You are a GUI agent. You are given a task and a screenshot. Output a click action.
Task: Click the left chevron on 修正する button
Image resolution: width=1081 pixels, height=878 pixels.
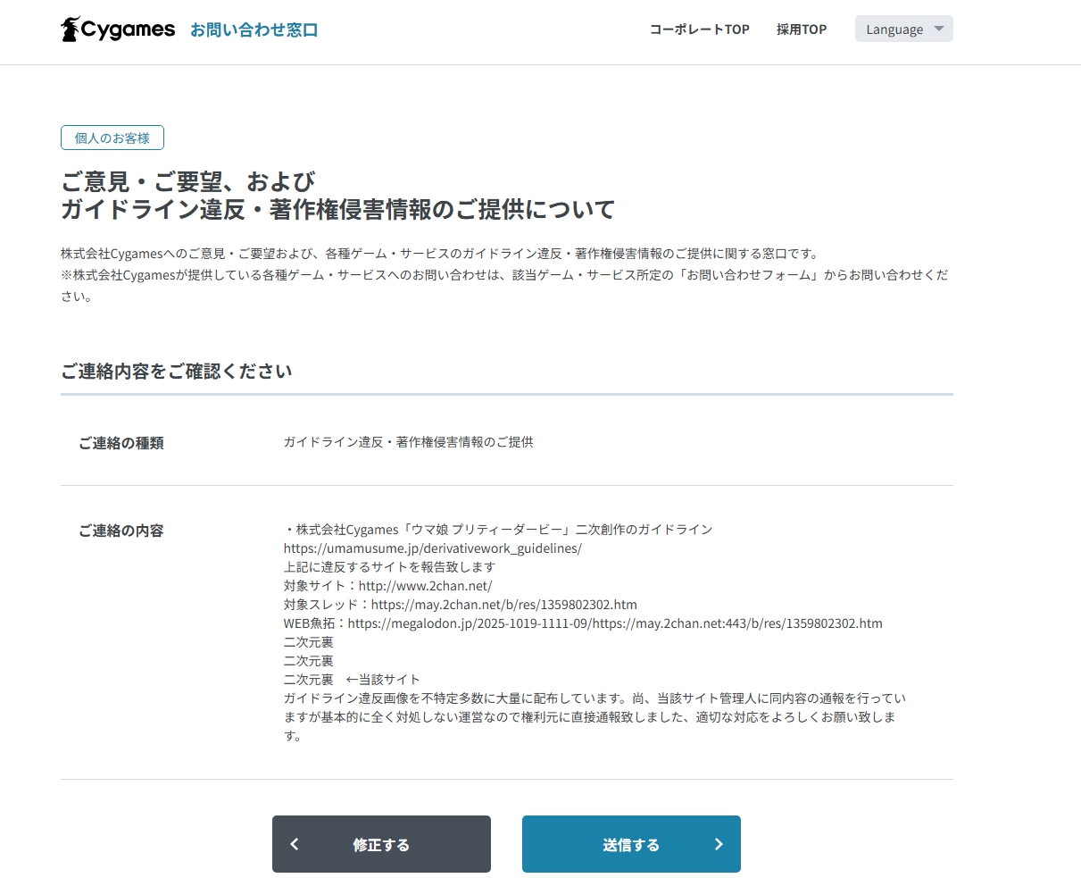tap(295, 844)
